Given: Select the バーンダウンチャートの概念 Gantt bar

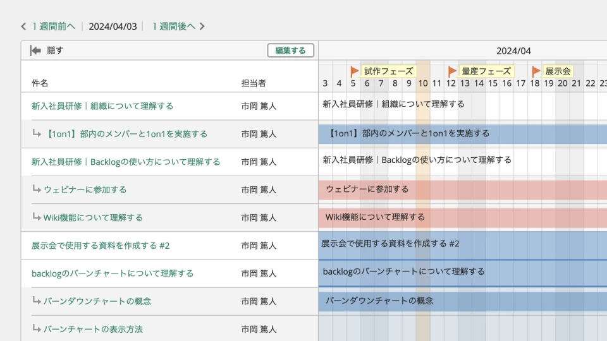Looking at the screenshot, I should 463,301.
